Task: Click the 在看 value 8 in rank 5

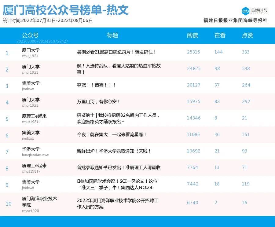Action: [x=216, y=118]
